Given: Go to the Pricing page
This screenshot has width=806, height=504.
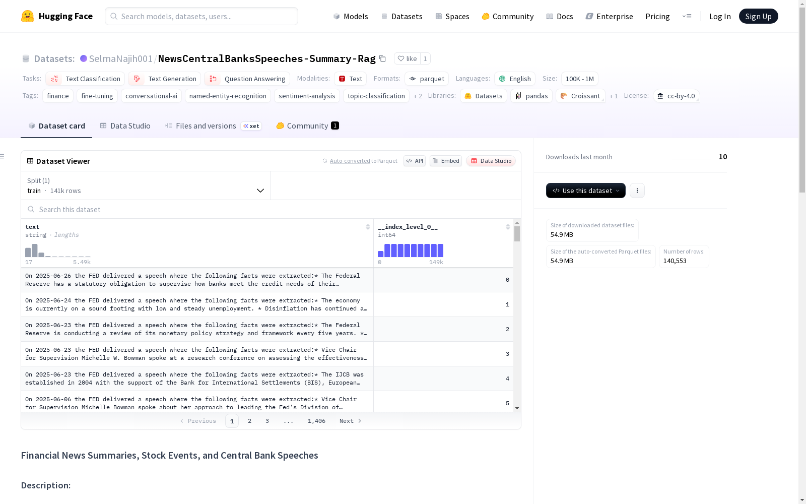Looking at the screenshot, I should click(x=657, y=16).
